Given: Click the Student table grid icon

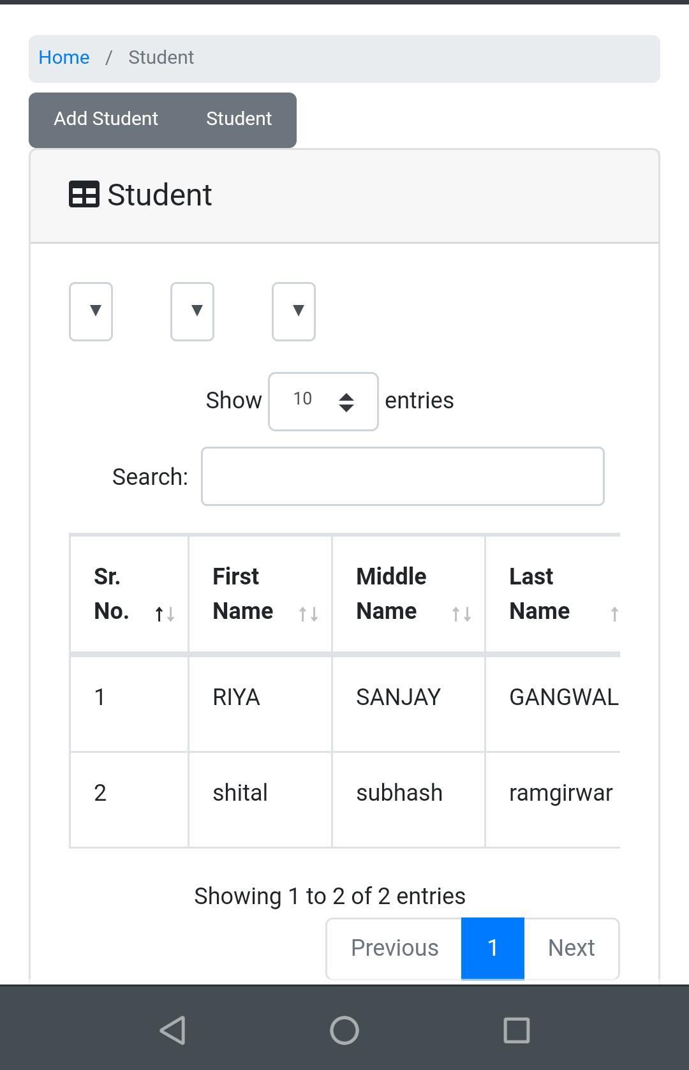Looking at the screenshot, I should point(84,195).
